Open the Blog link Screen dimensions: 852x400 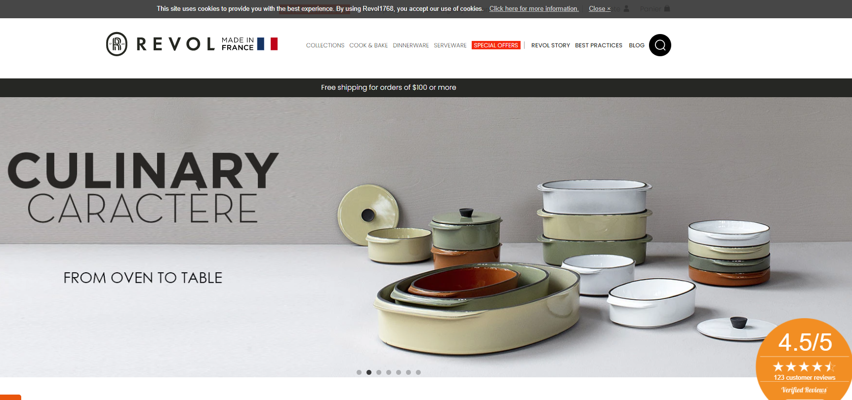click(x=637, y=45)
